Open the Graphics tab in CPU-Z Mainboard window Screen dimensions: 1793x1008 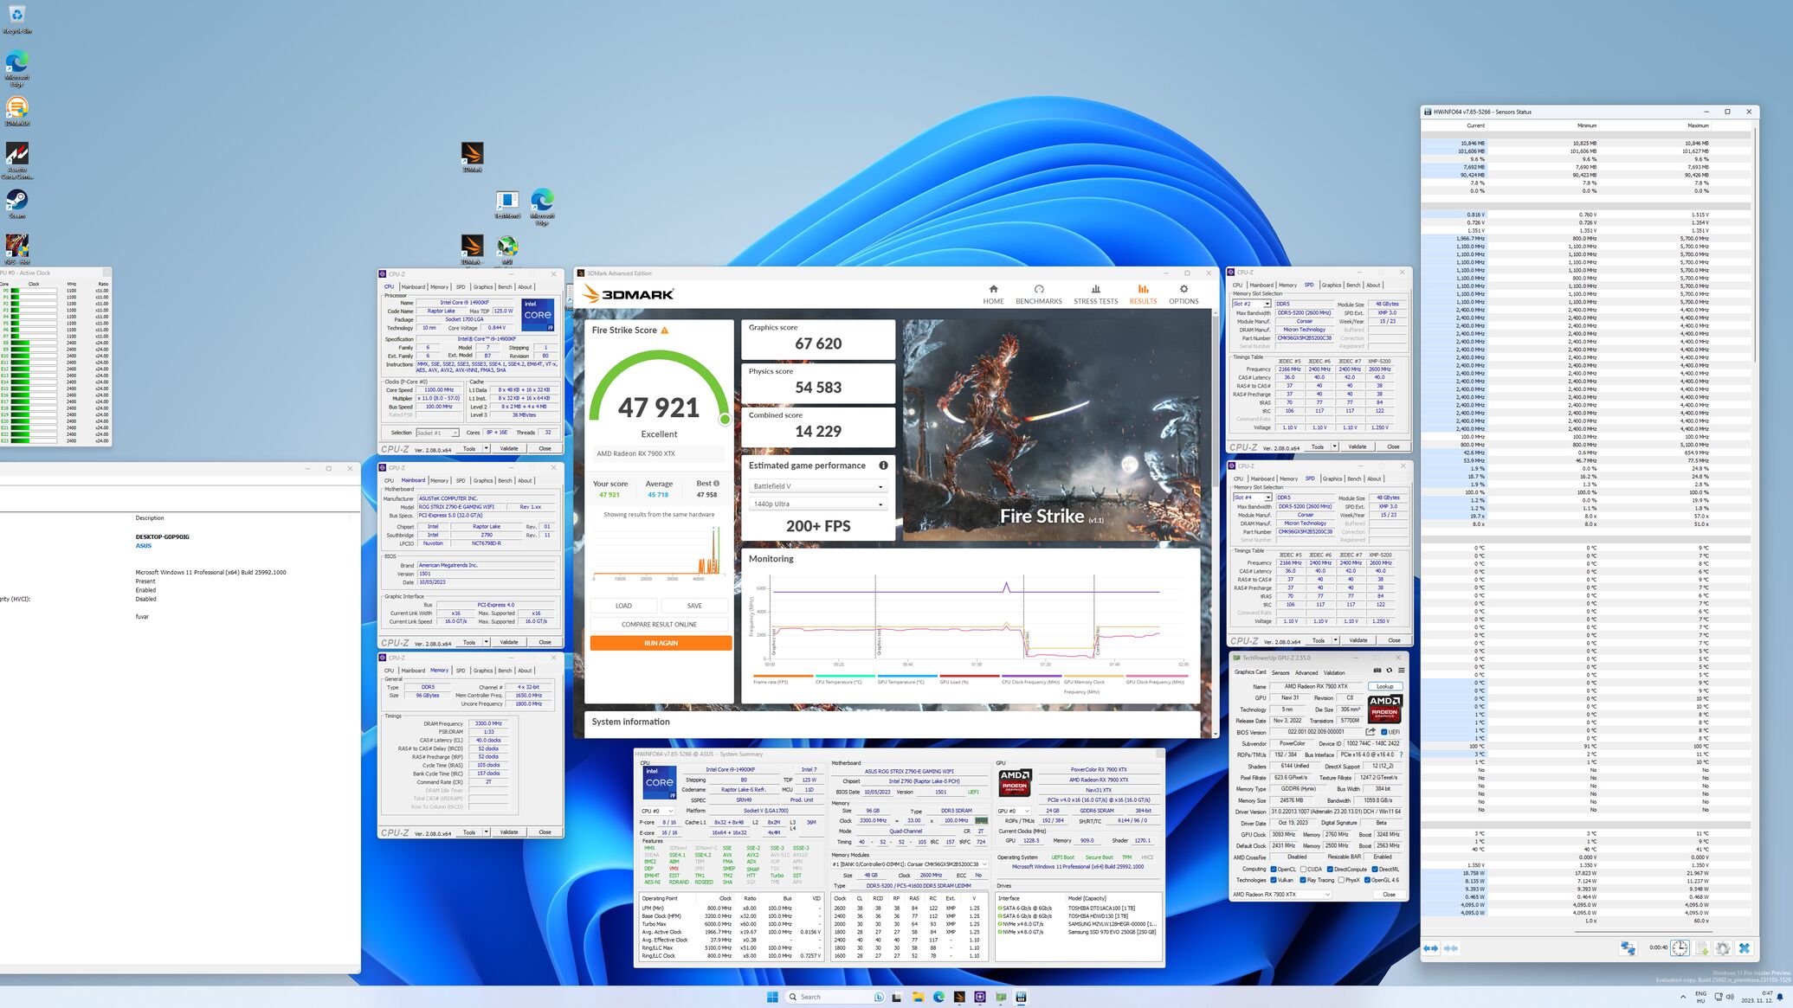(483, 481)
